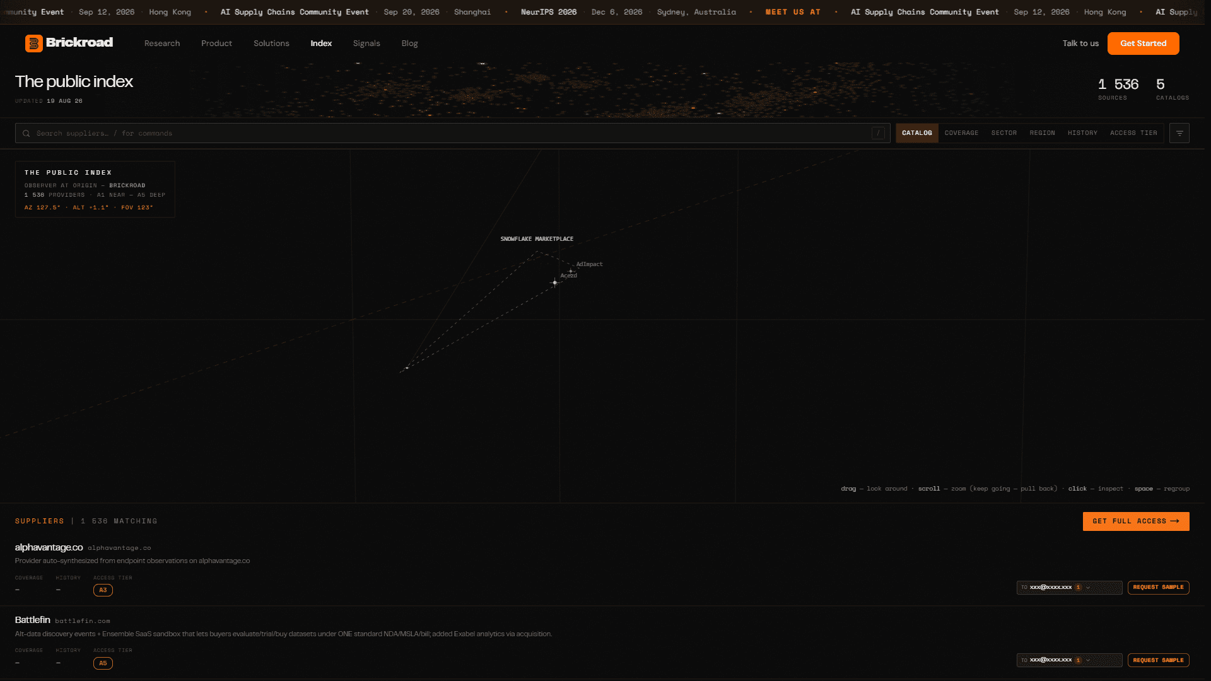1211x681 pixels.
Task: Click the AZ 127.5° readout in info panel
Action: pyautogui.click(x=42, y=207)
